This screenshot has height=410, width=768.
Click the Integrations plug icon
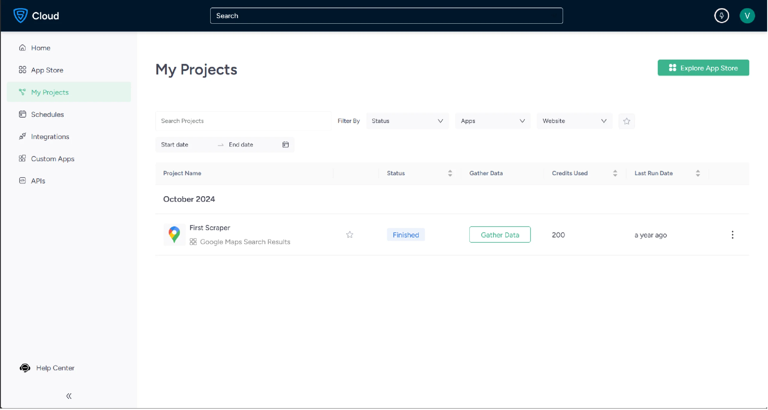[22, 136]
